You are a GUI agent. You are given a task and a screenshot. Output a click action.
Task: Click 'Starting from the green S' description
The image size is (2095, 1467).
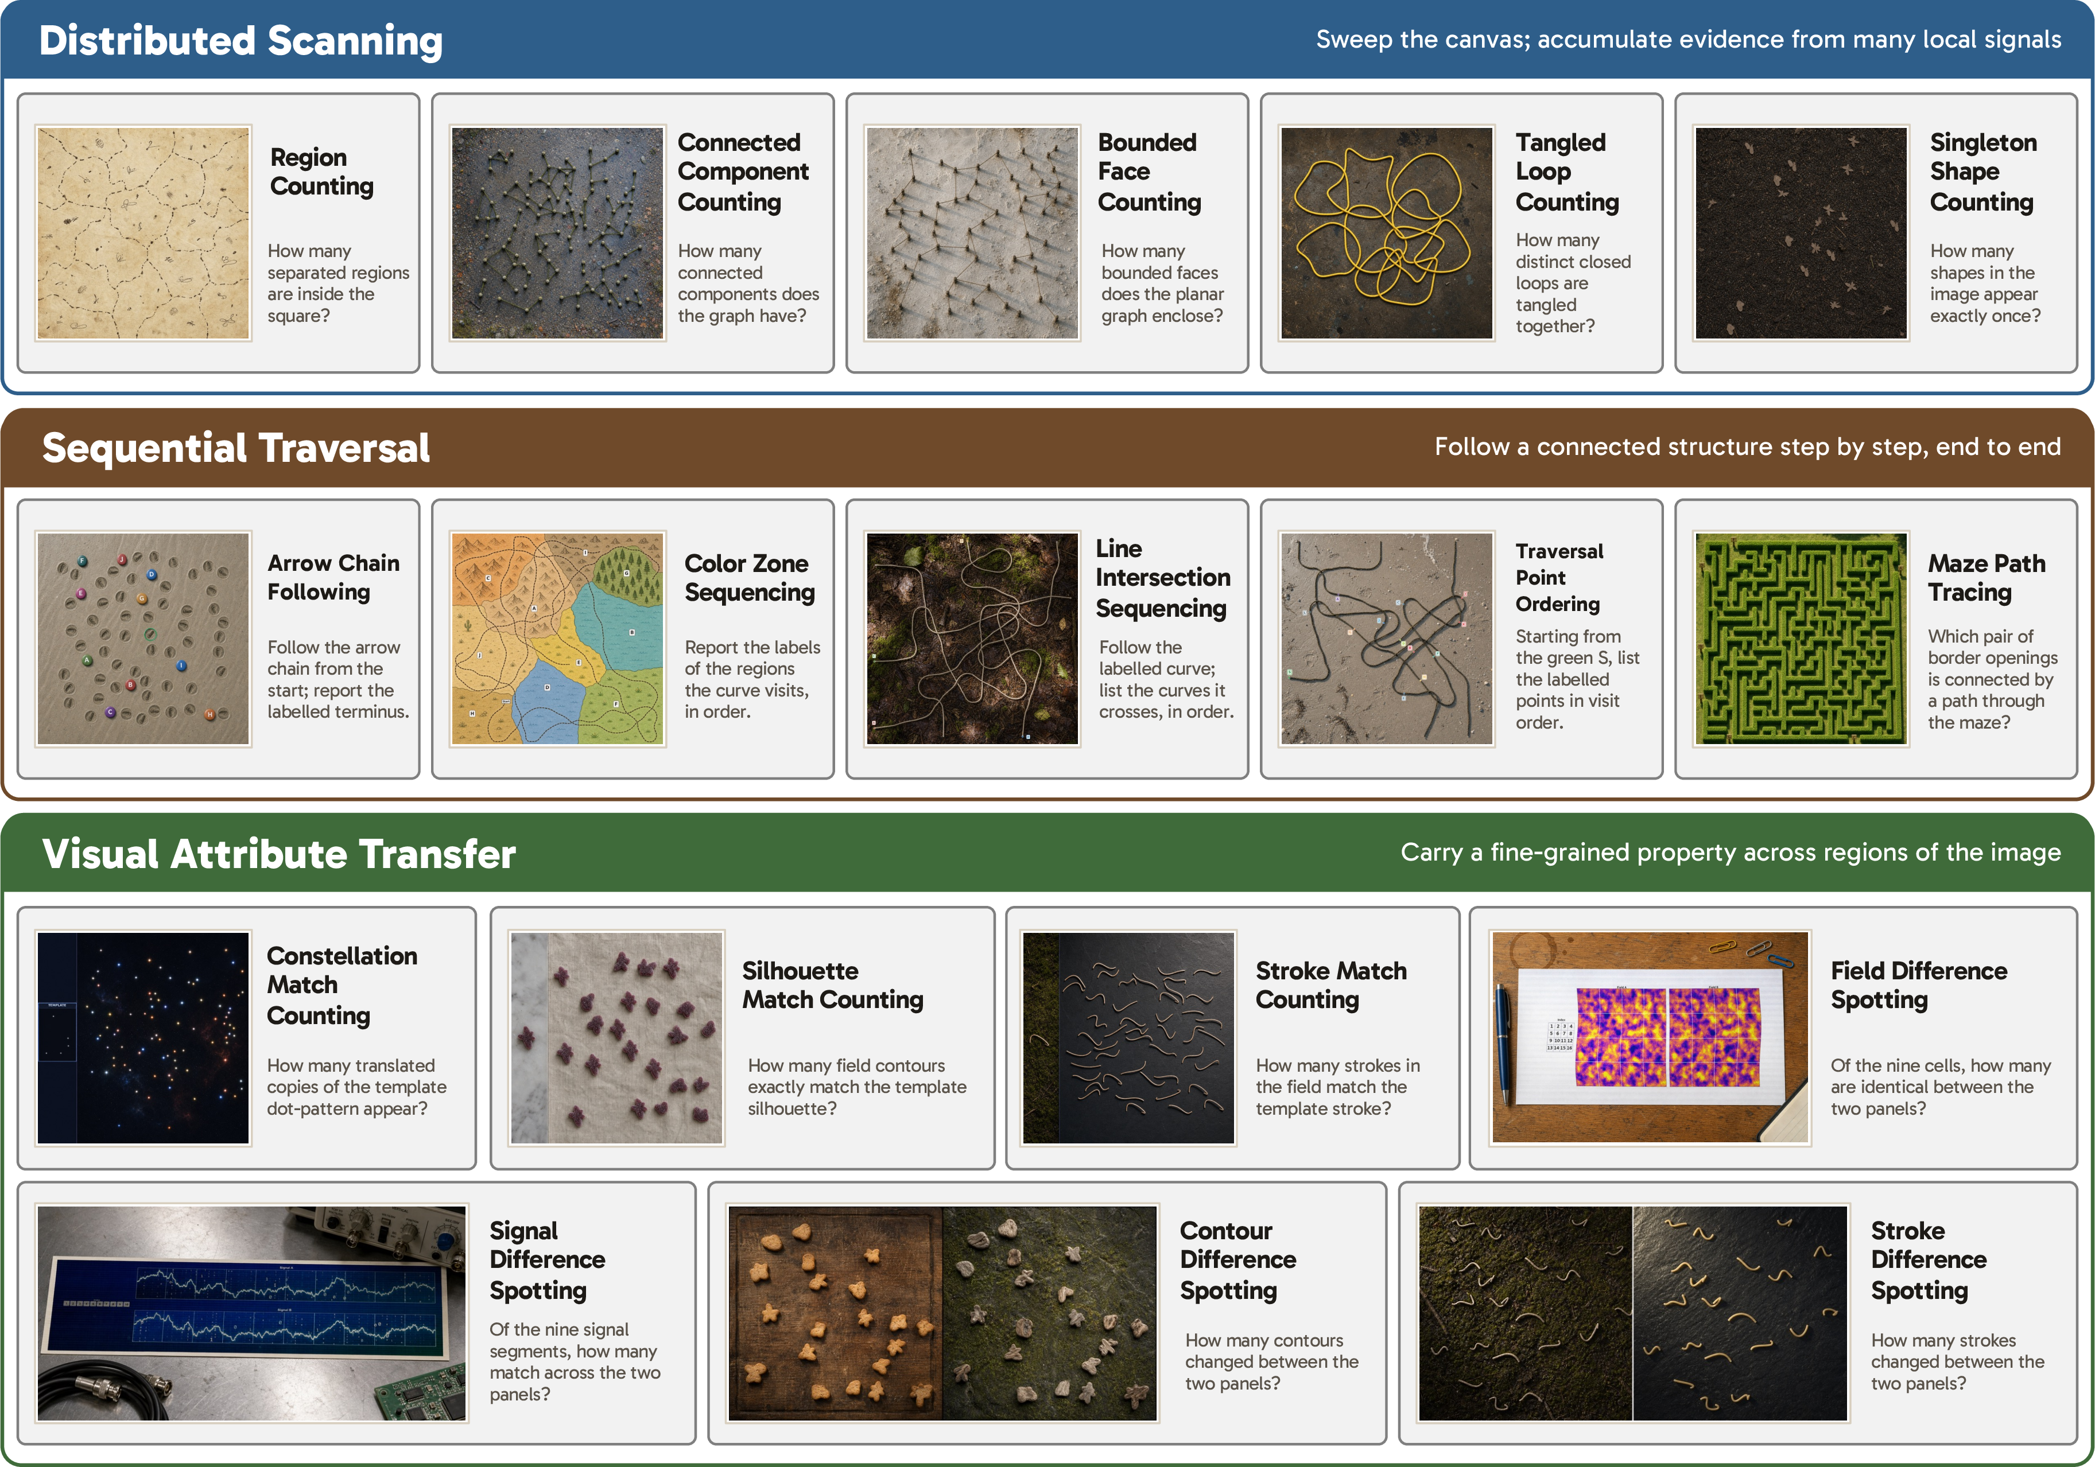pyautogui.click(x=1577, y=679)
